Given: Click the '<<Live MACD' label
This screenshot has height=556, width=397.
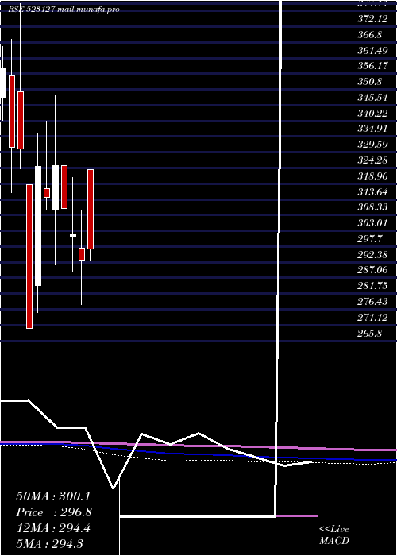Looking at the screenshot, I should (334, 535).
